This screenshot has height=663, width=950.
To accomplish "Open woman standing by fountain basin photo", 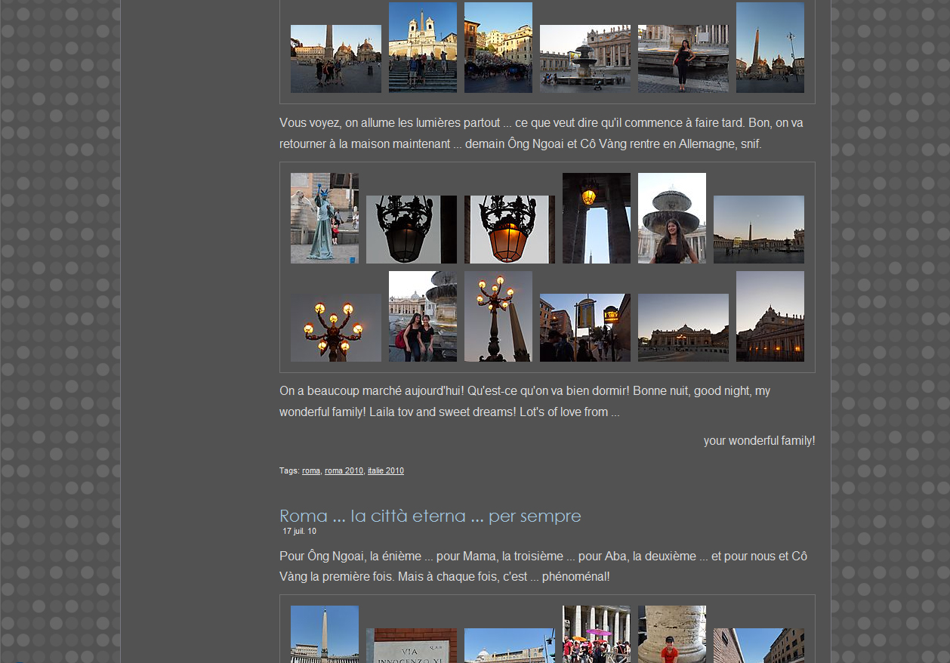I will pyautogui.click(x=683, y=59).
